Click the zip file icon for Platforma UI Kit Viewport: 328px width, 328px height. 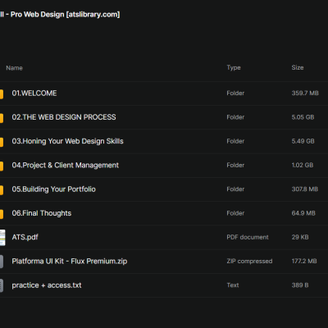tap(2, 262)
